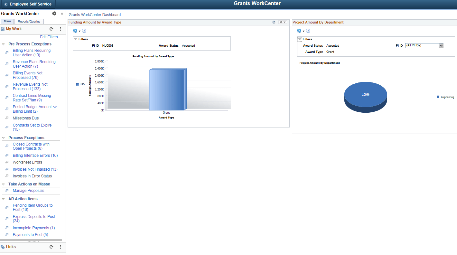Click the icon beside Incomplete Payments
457x255 pixels.
point(7,228)
